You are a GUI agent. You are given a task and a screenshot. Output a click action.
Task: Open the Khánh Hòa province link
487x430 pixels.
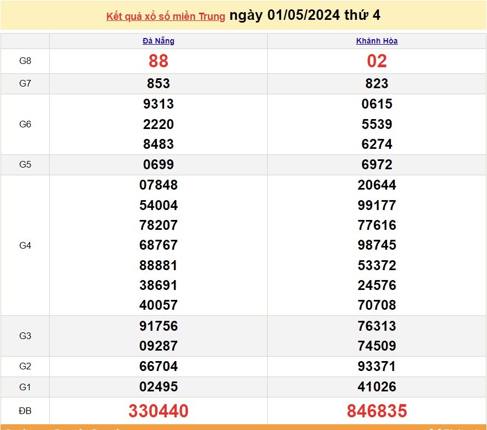point(377,41)
